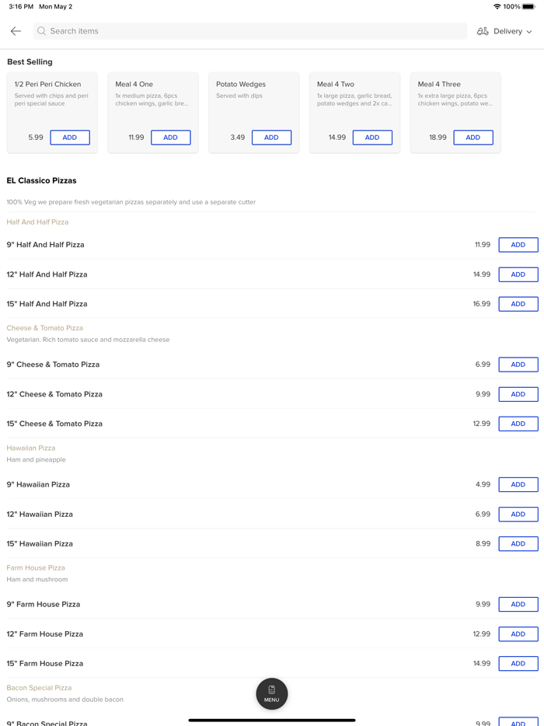The image size is (544, 726).
Task: Add 15" Hawaiian Pizza to order
Action: (x=518, y=544)
